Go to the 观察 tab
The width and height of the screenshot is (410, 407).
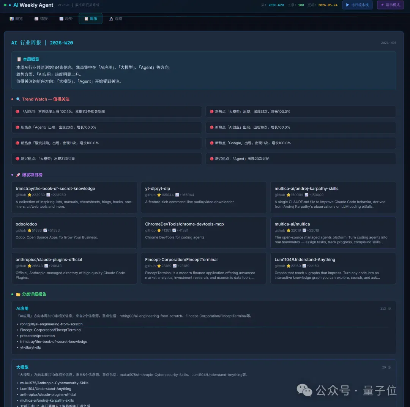(x=116, y=19)
